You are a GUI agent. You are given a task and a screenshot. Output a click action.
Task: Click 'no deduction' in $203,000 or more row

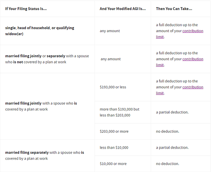[168, 131]
